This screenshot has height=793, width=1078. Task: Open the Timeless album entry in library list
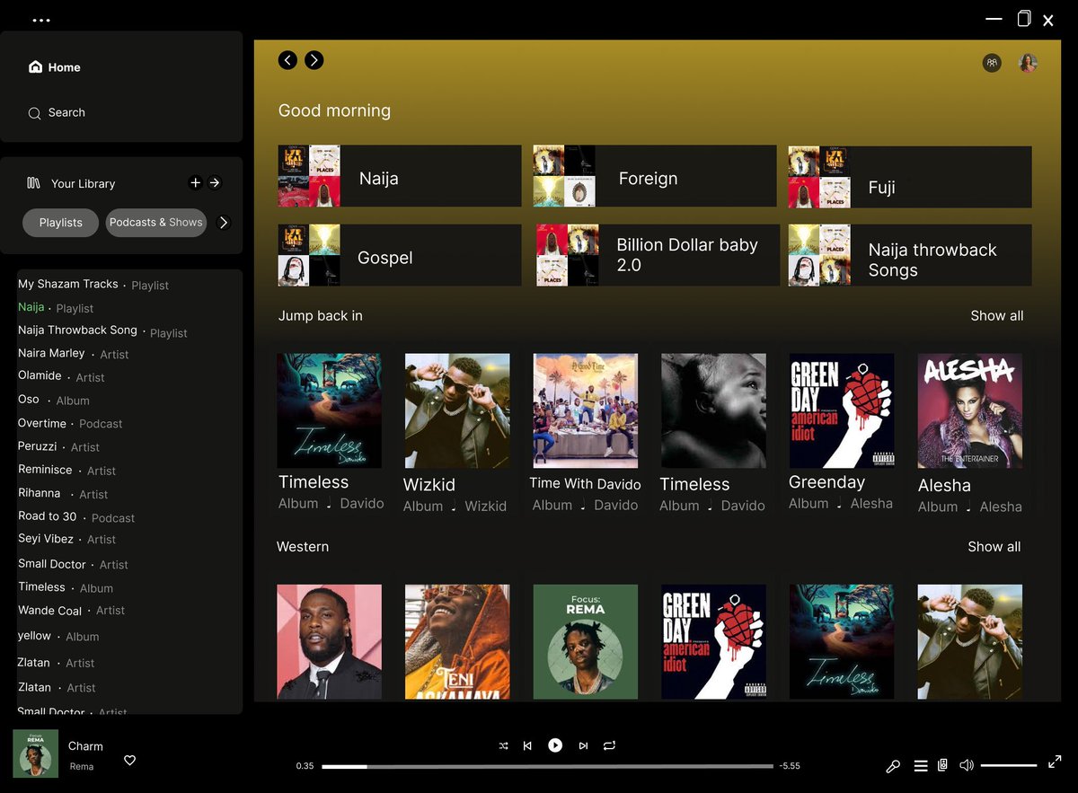tap(66, 587)
